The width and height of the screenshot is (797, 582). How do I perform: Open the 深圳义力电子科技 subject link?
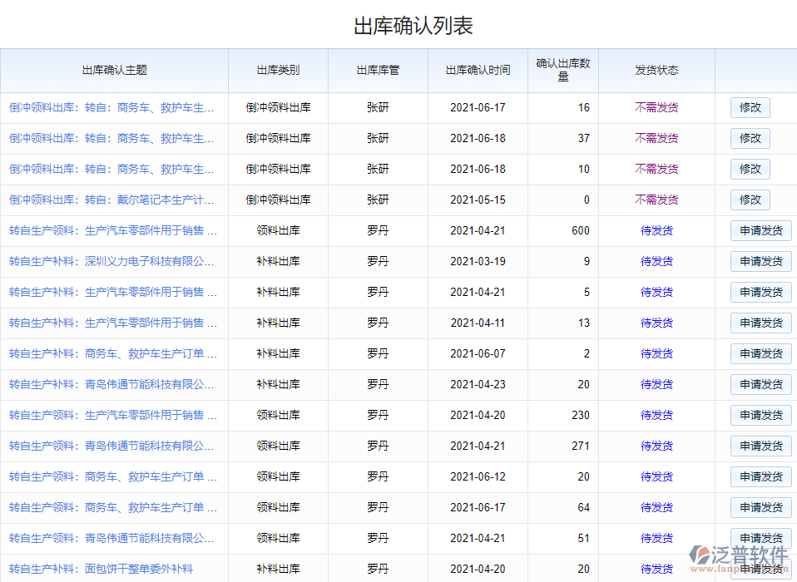111,262
